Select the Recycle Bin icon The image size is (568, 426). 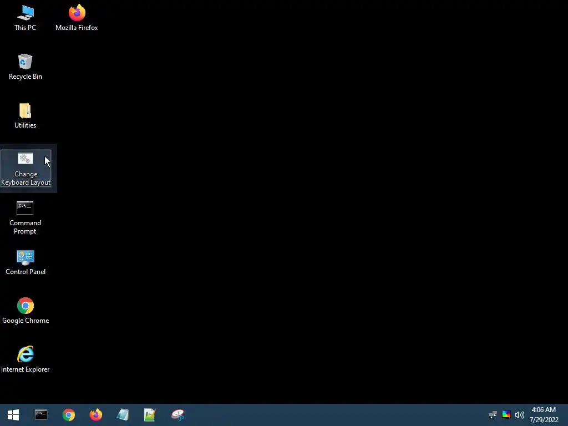click(26, 67)
